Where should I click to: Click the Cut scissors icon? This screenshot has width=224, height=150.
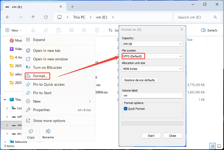33,30
